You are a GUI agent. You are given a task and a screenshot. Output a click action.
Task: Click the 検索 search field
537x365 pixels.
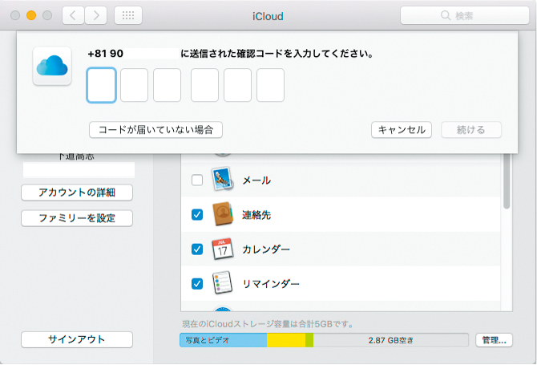pos(465,15)
